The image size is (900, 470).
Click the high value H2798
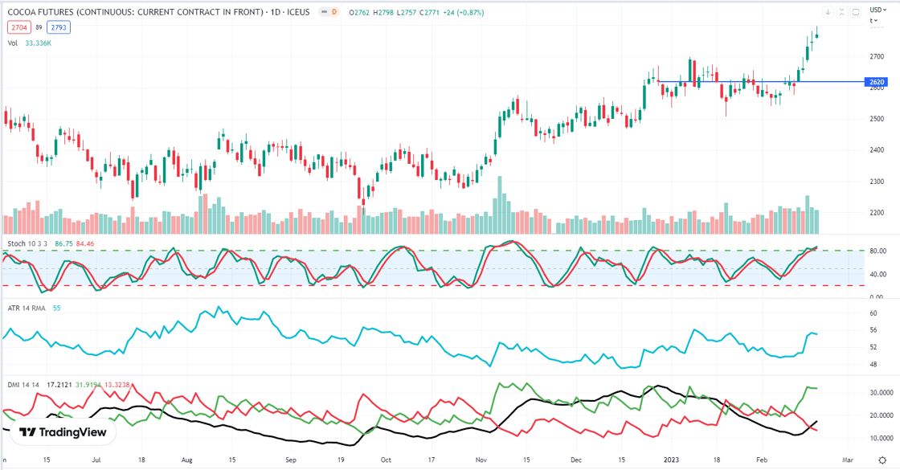click(382, 12)
